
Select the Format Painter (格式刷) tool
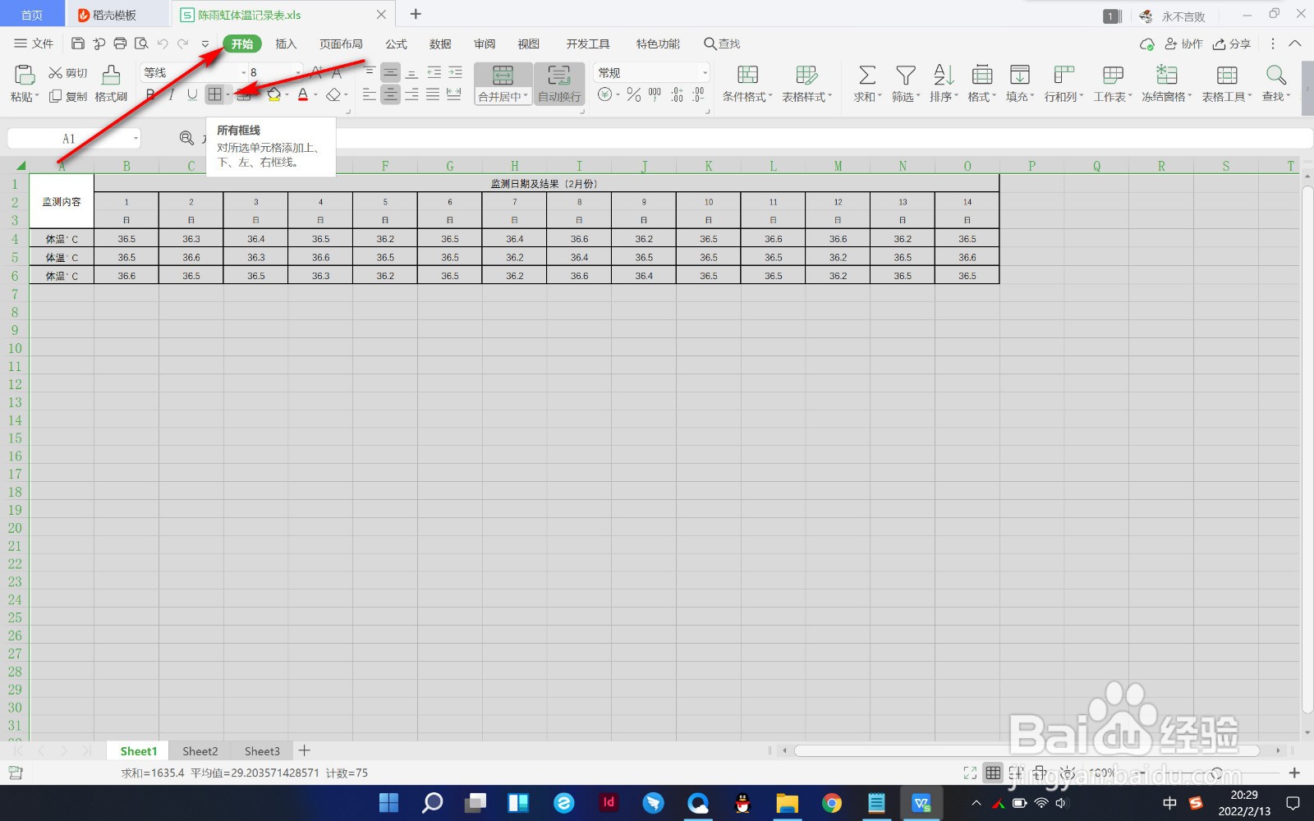(111, 84)
